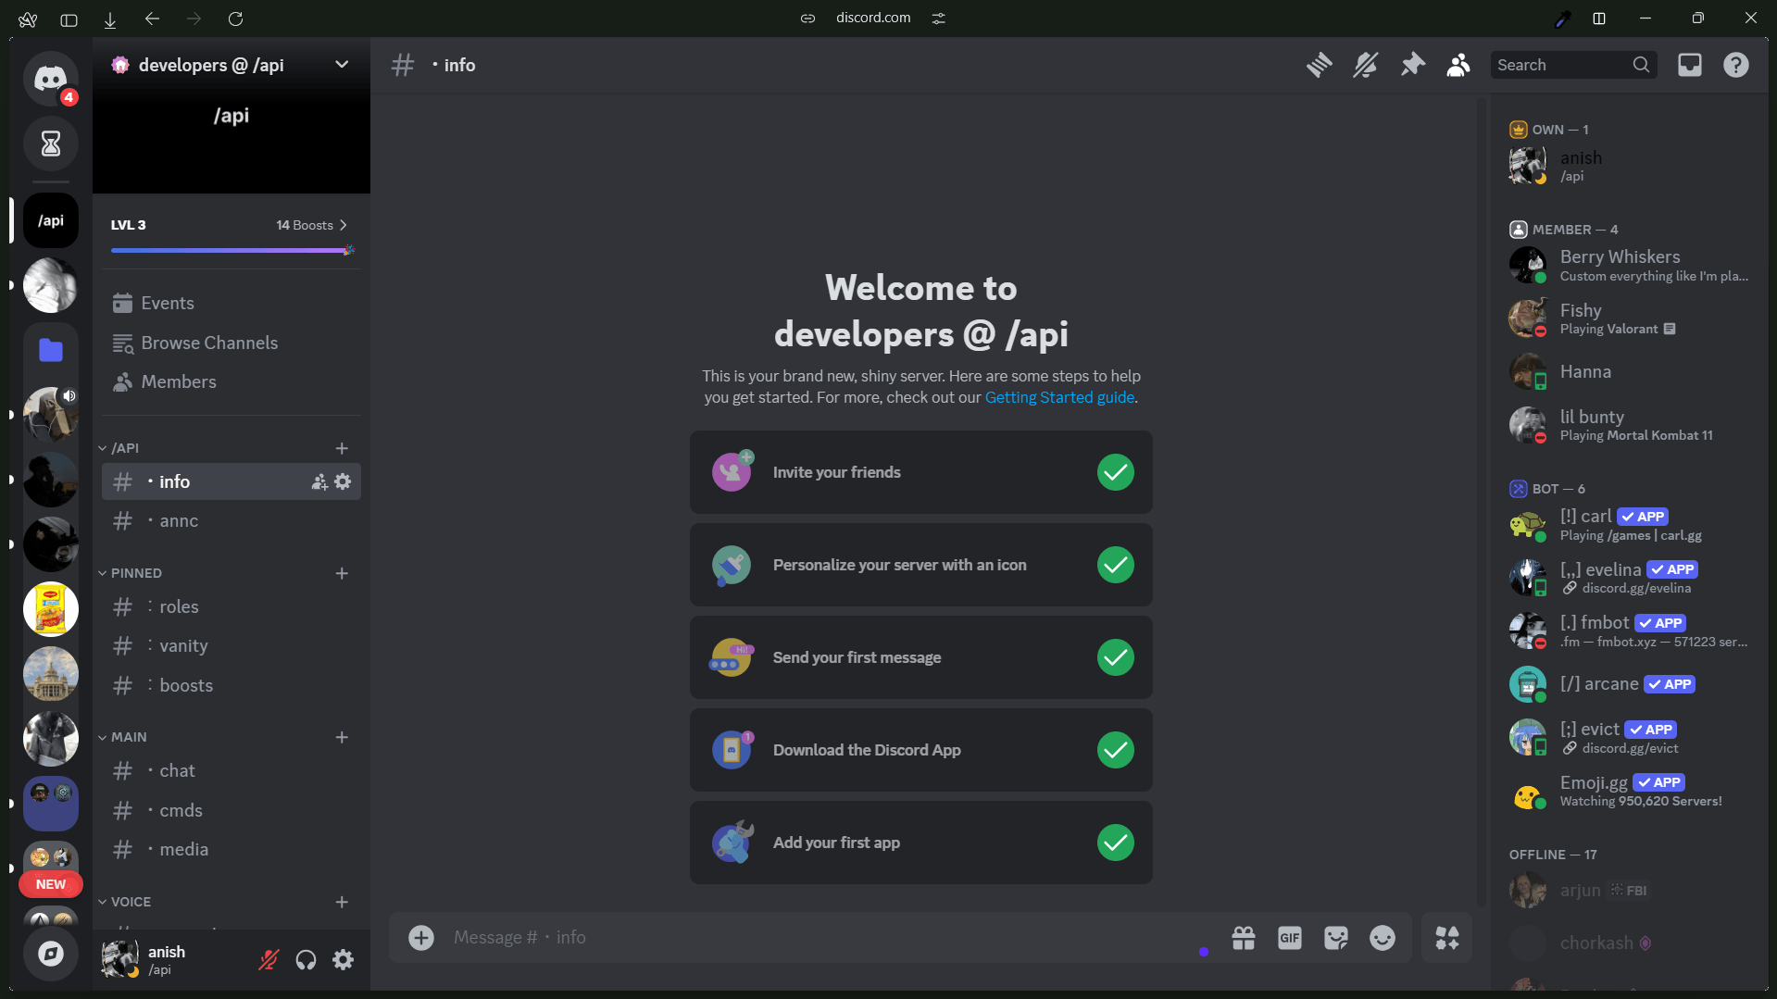Open the help question mark icon
This screenshot has width=1777, height=999.
tap(1736, 65)
